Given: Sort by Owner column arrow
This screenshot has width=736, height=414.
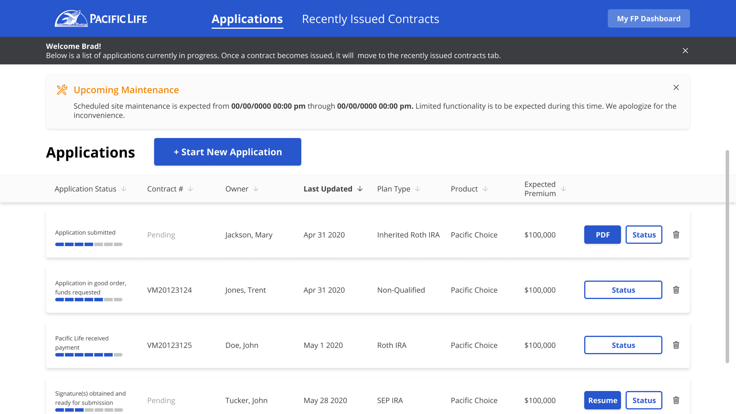Looking at the screenshot, I should click(256, 189).
